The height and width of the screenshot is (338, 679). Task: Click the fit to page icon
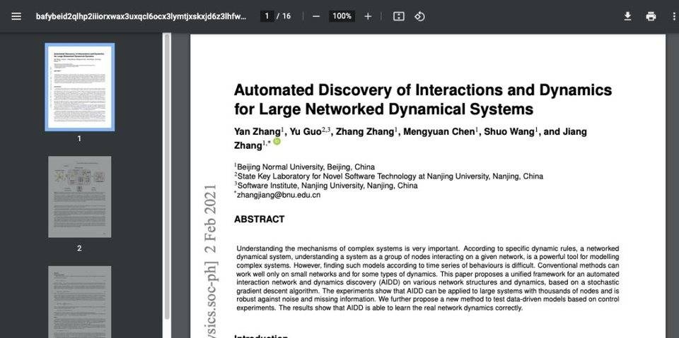(x=399, y=16)
